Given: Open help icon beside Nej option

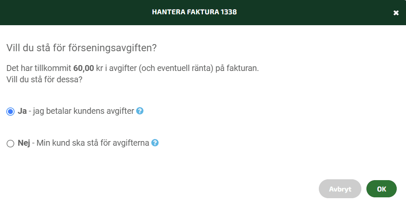Looking at the screenshot, I should coord(155,142).
